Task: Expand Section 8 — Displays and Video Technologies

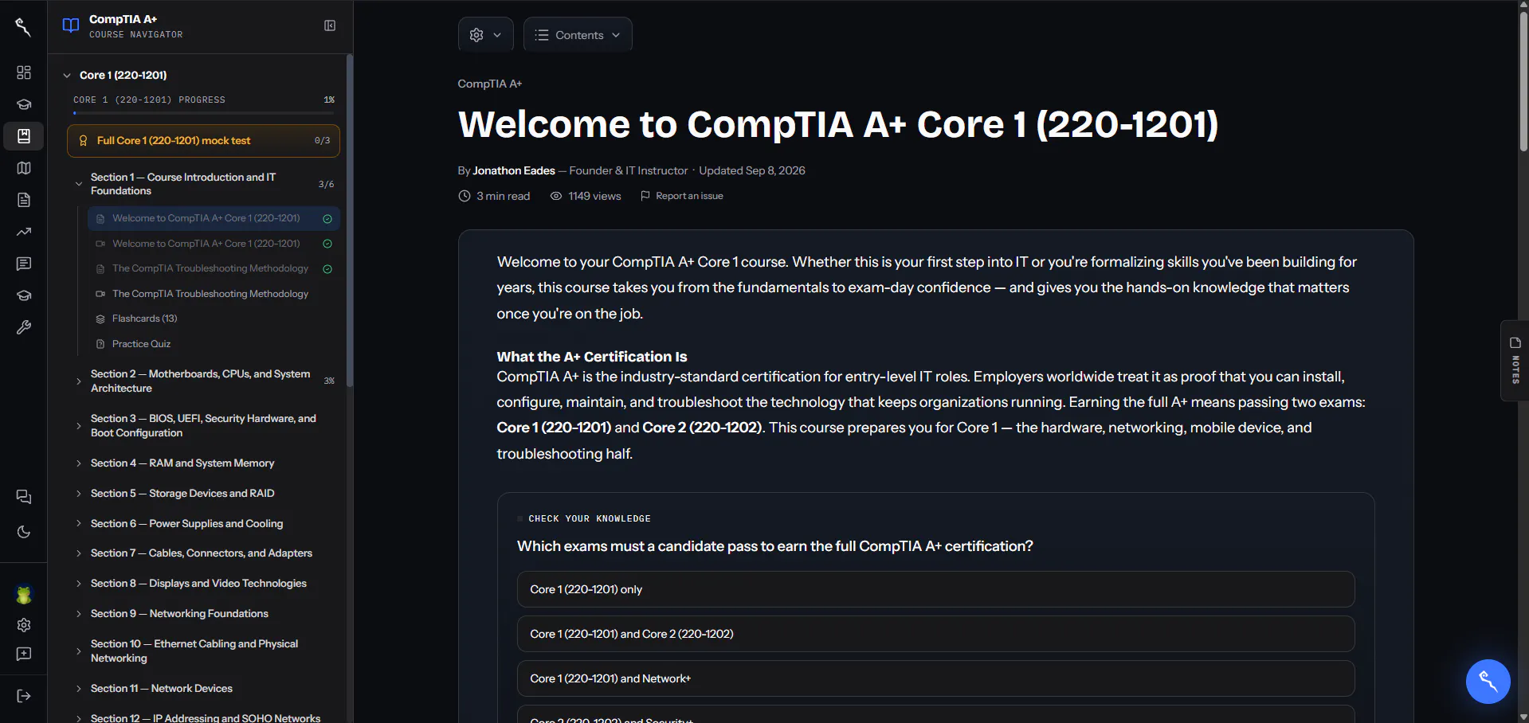Action: coord(79,584)
